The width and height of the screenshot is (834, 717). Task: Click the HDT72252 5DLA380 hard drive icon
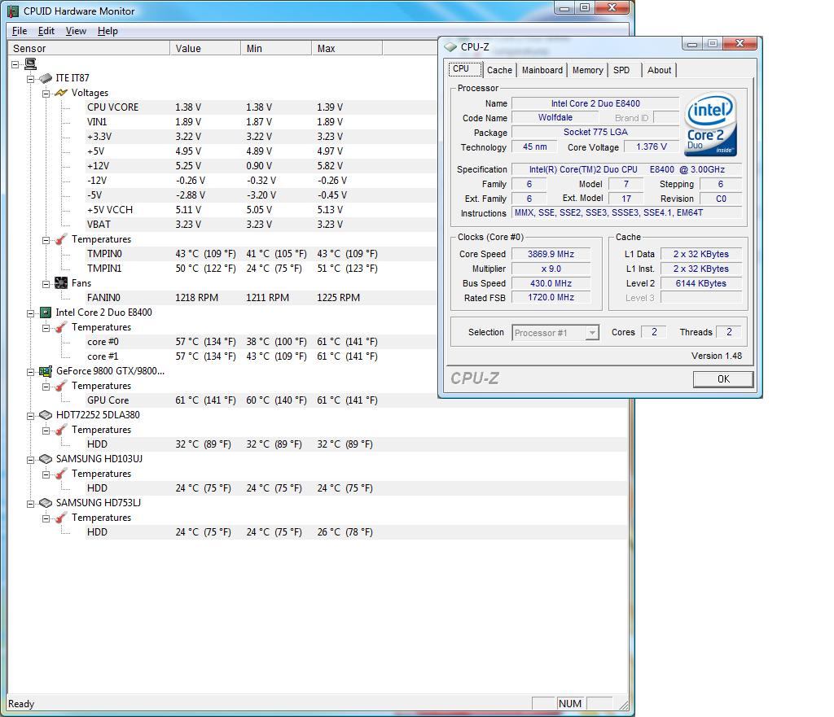tap(46, 415)
